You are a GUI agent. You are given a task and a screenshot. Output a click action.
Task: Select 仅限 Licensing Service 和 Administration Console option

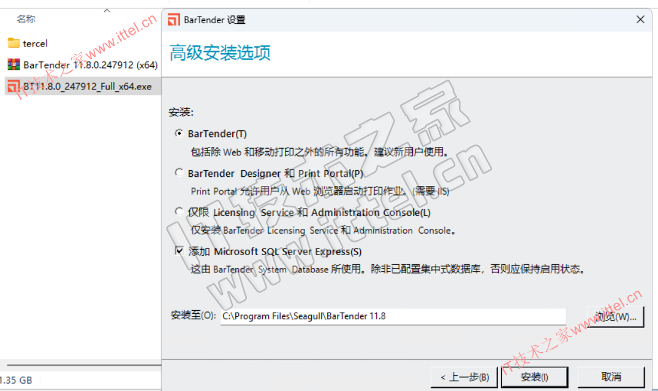179,212
